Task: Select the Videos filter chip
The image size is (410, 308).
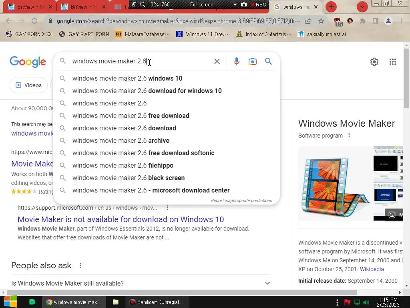Action: click(x=29, y=85)
